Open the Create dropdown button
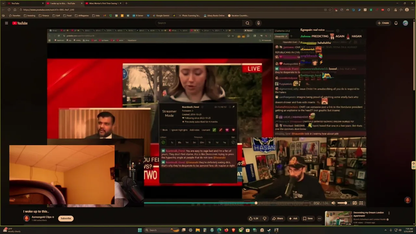416x234 pixels. (x=383, y=23)
